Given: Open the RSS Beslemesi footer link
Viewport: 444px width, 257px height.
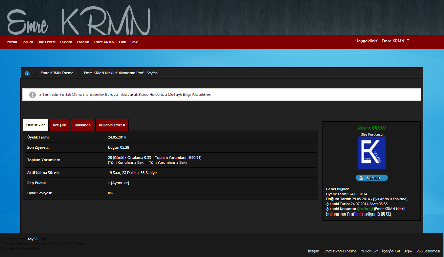Looking at the screenshot, I should [428, 251].
